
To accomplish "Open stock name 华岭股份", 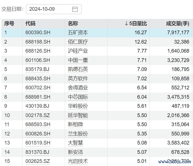I will [78, 106].
